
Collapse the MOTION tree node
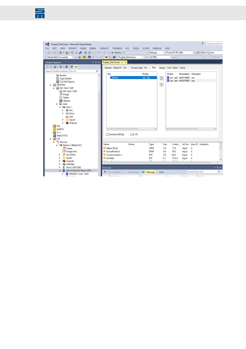[x=50, y=85]
